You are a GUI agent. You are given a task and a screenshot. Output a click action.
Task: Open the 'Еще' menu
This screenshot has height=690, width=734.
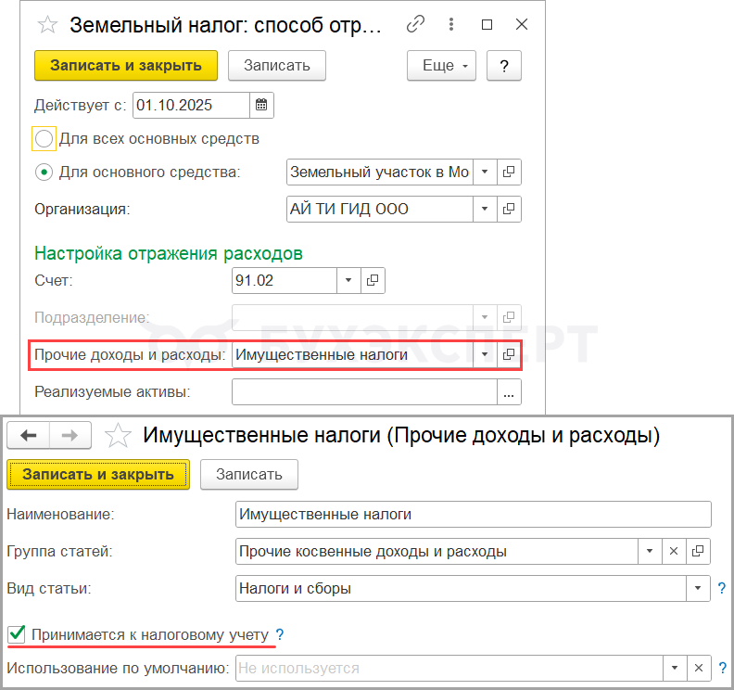pyautogui.click(x=441, y=66)
